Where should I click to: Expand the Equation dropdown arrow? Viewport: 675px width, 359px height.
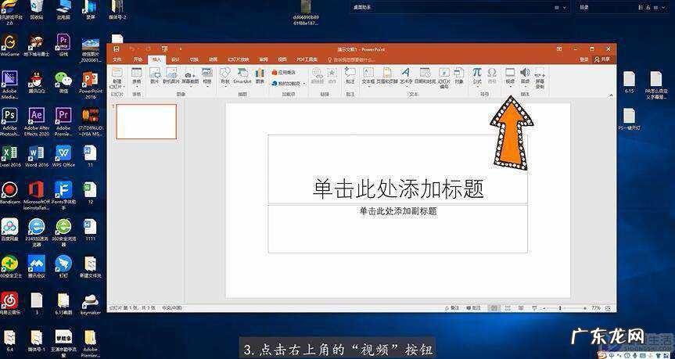click(476, 87)
